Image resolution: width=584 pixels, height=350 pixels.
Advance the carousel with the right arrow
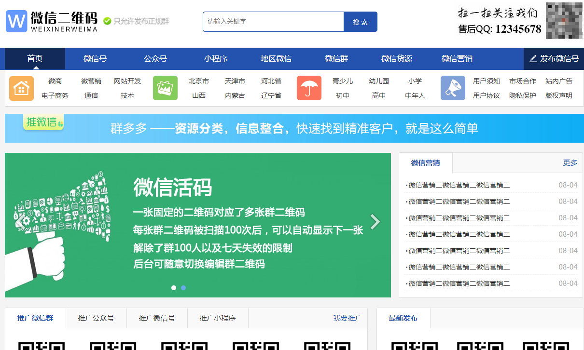375,222
